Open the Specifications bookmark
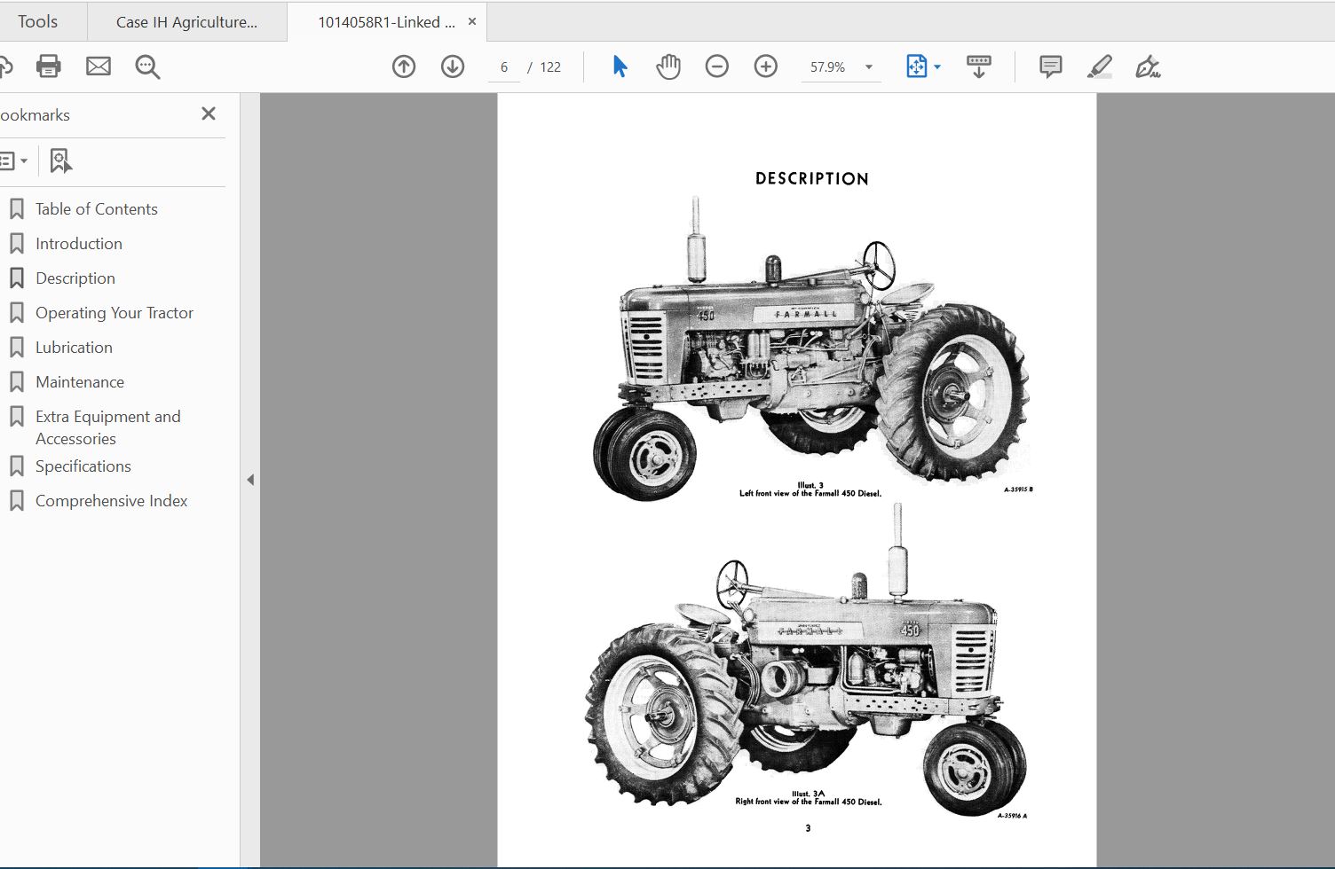1335x869 pixels. [83, 466]
